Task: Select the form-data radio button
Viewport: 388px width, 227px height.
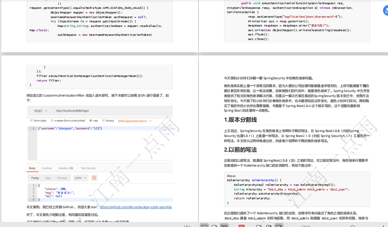Action: click(32, 121)
